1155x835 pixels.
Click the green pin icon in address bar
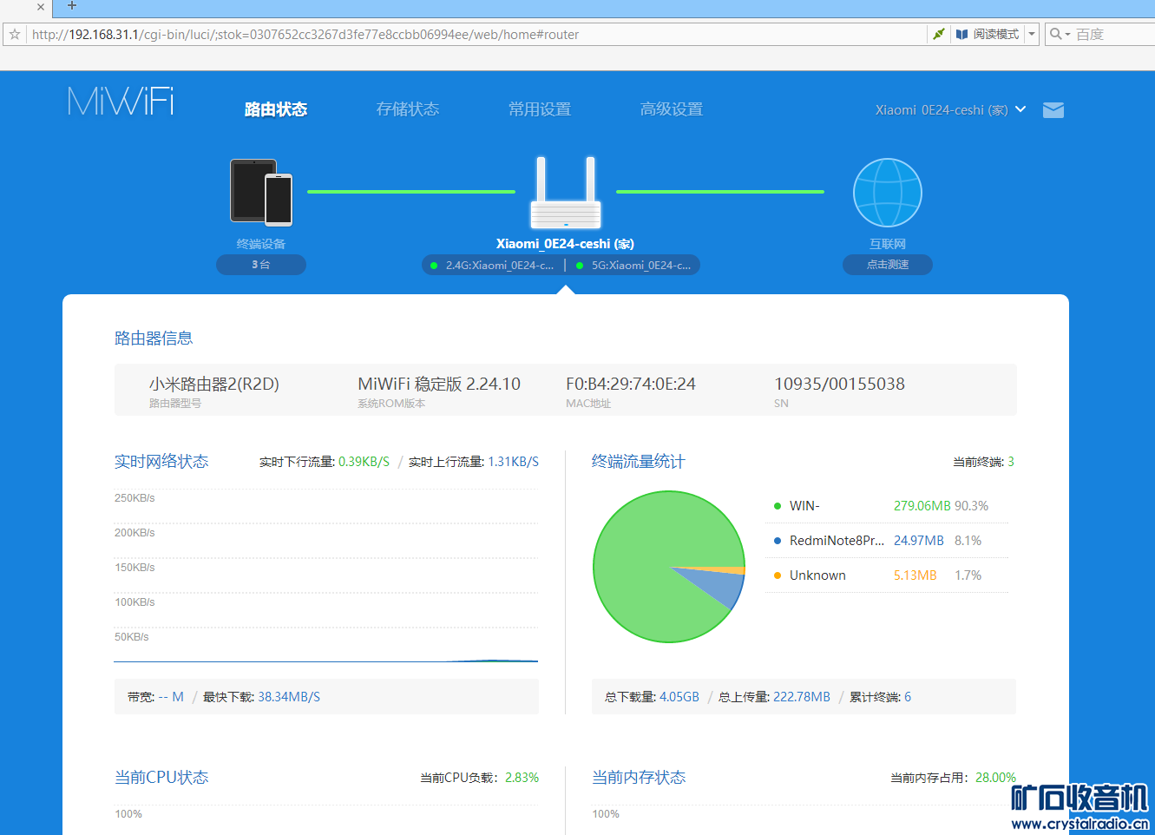[x=938, y=35]
